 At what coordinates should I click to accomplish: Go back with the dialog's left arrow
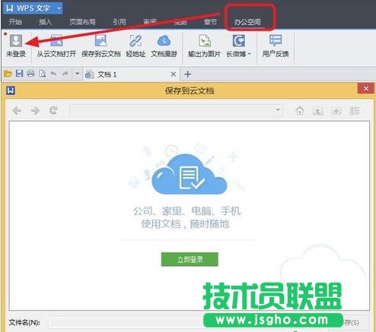(17, 110)
